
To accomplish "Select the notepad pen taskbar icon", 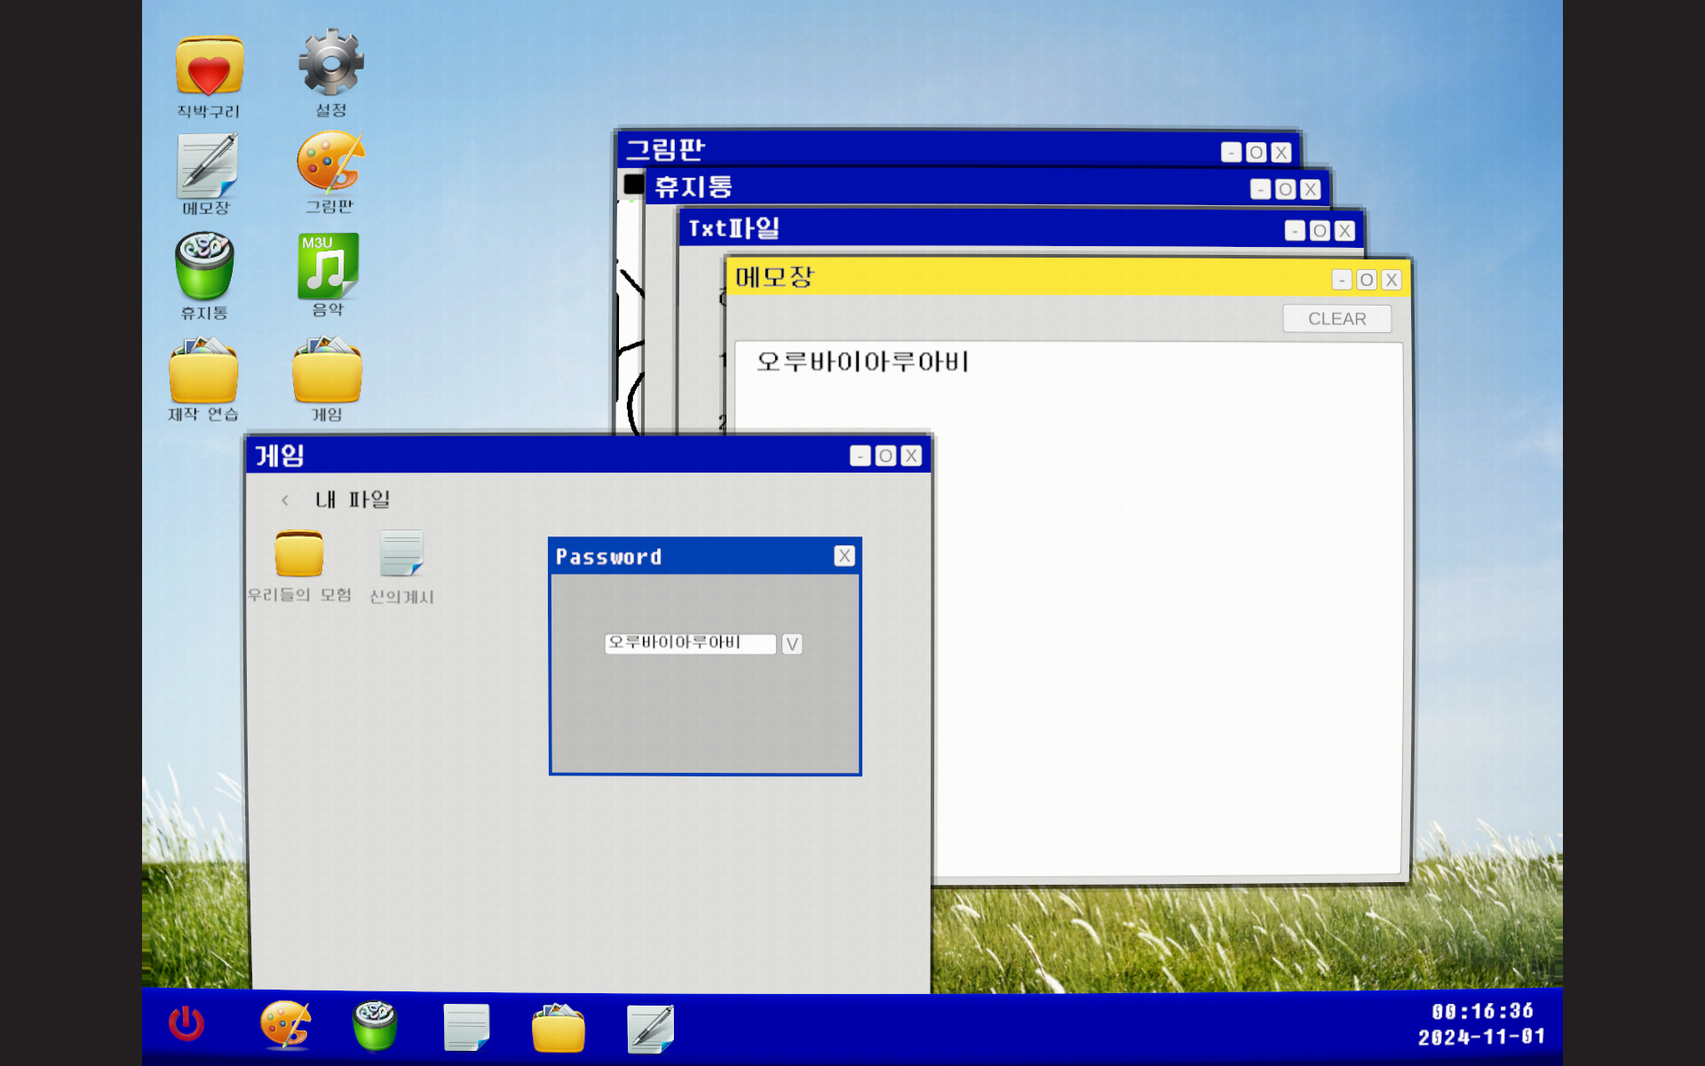I will click(x=650, y=1029).
